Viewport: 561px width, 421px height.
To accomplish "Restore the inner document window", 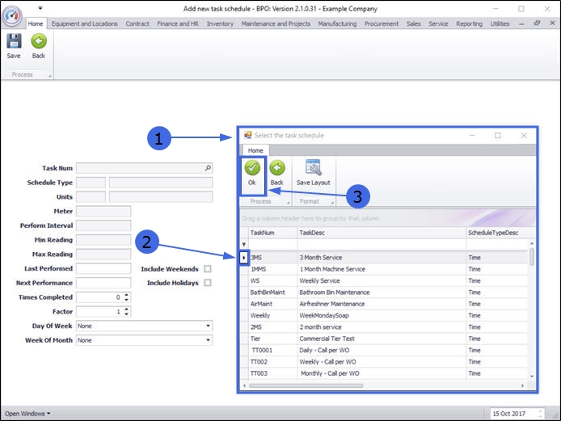I will coord(537,23).
